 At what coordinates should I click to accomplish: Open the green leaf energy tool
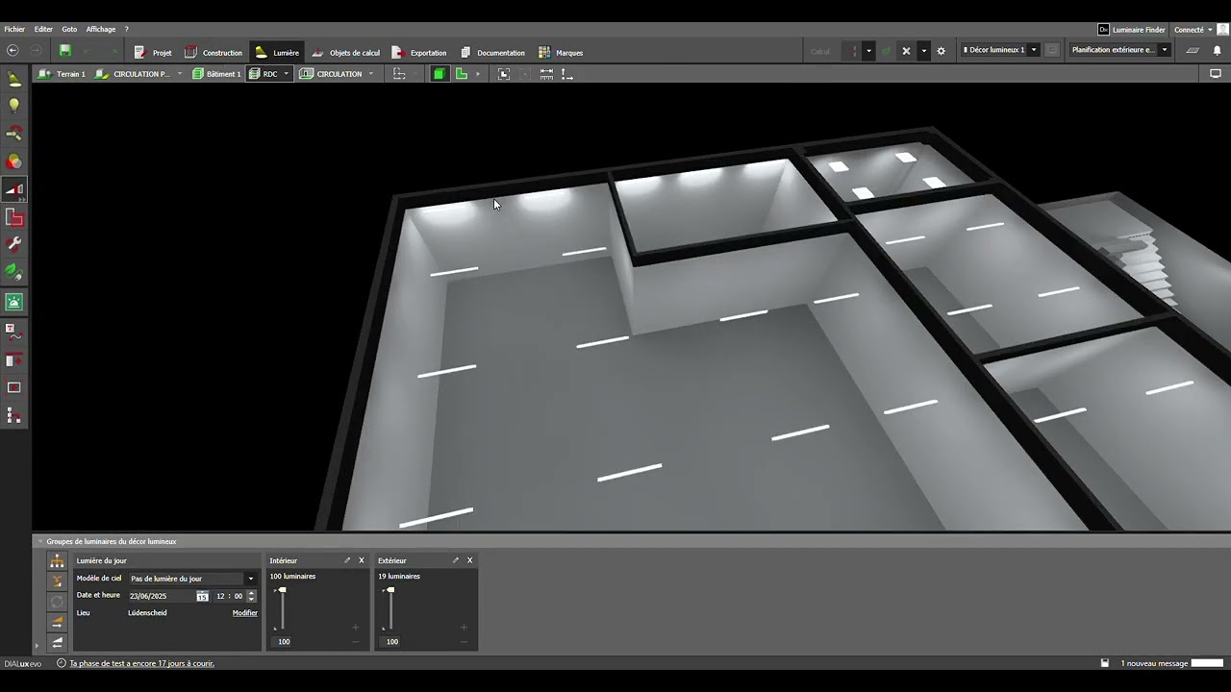(14, 273)
